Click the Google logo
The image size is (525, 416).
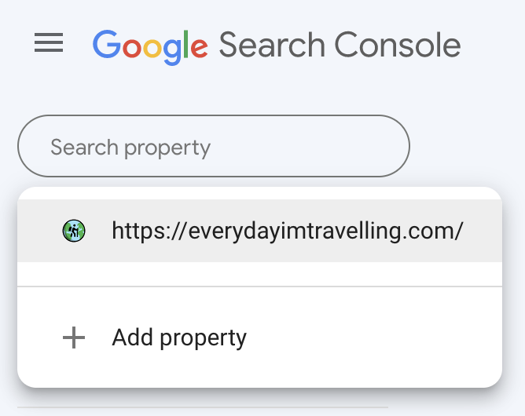click(151, 46)
